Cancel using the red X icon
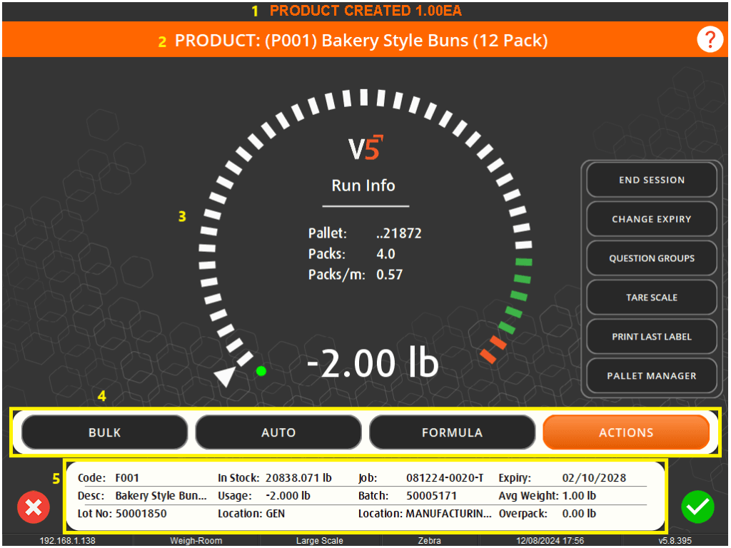Image resolution: width=731 pixels, height=548 pixels. [33, 507]
